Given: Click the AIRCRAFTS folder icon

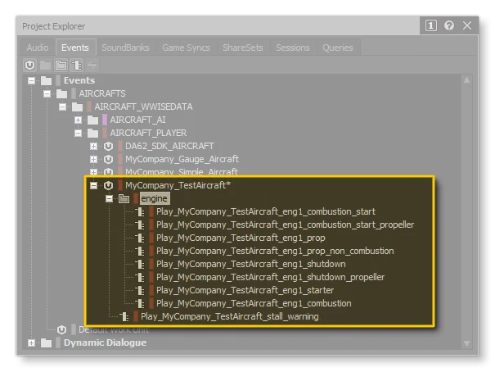Looking at the screenshot, I should [61, 94].
